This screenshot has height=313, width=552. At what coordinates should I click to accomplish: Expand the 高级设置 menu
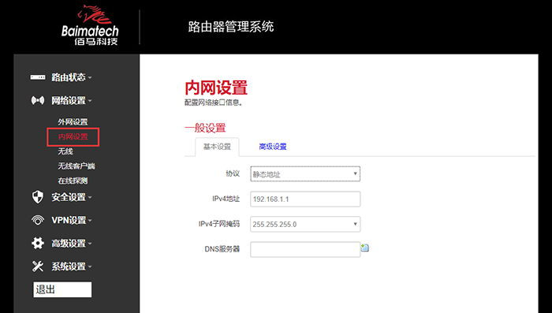click(x=72, y=244)
